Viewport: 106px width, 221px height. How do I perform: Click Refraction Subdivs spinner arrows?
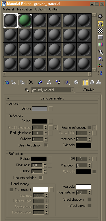[x=45, y=171]
